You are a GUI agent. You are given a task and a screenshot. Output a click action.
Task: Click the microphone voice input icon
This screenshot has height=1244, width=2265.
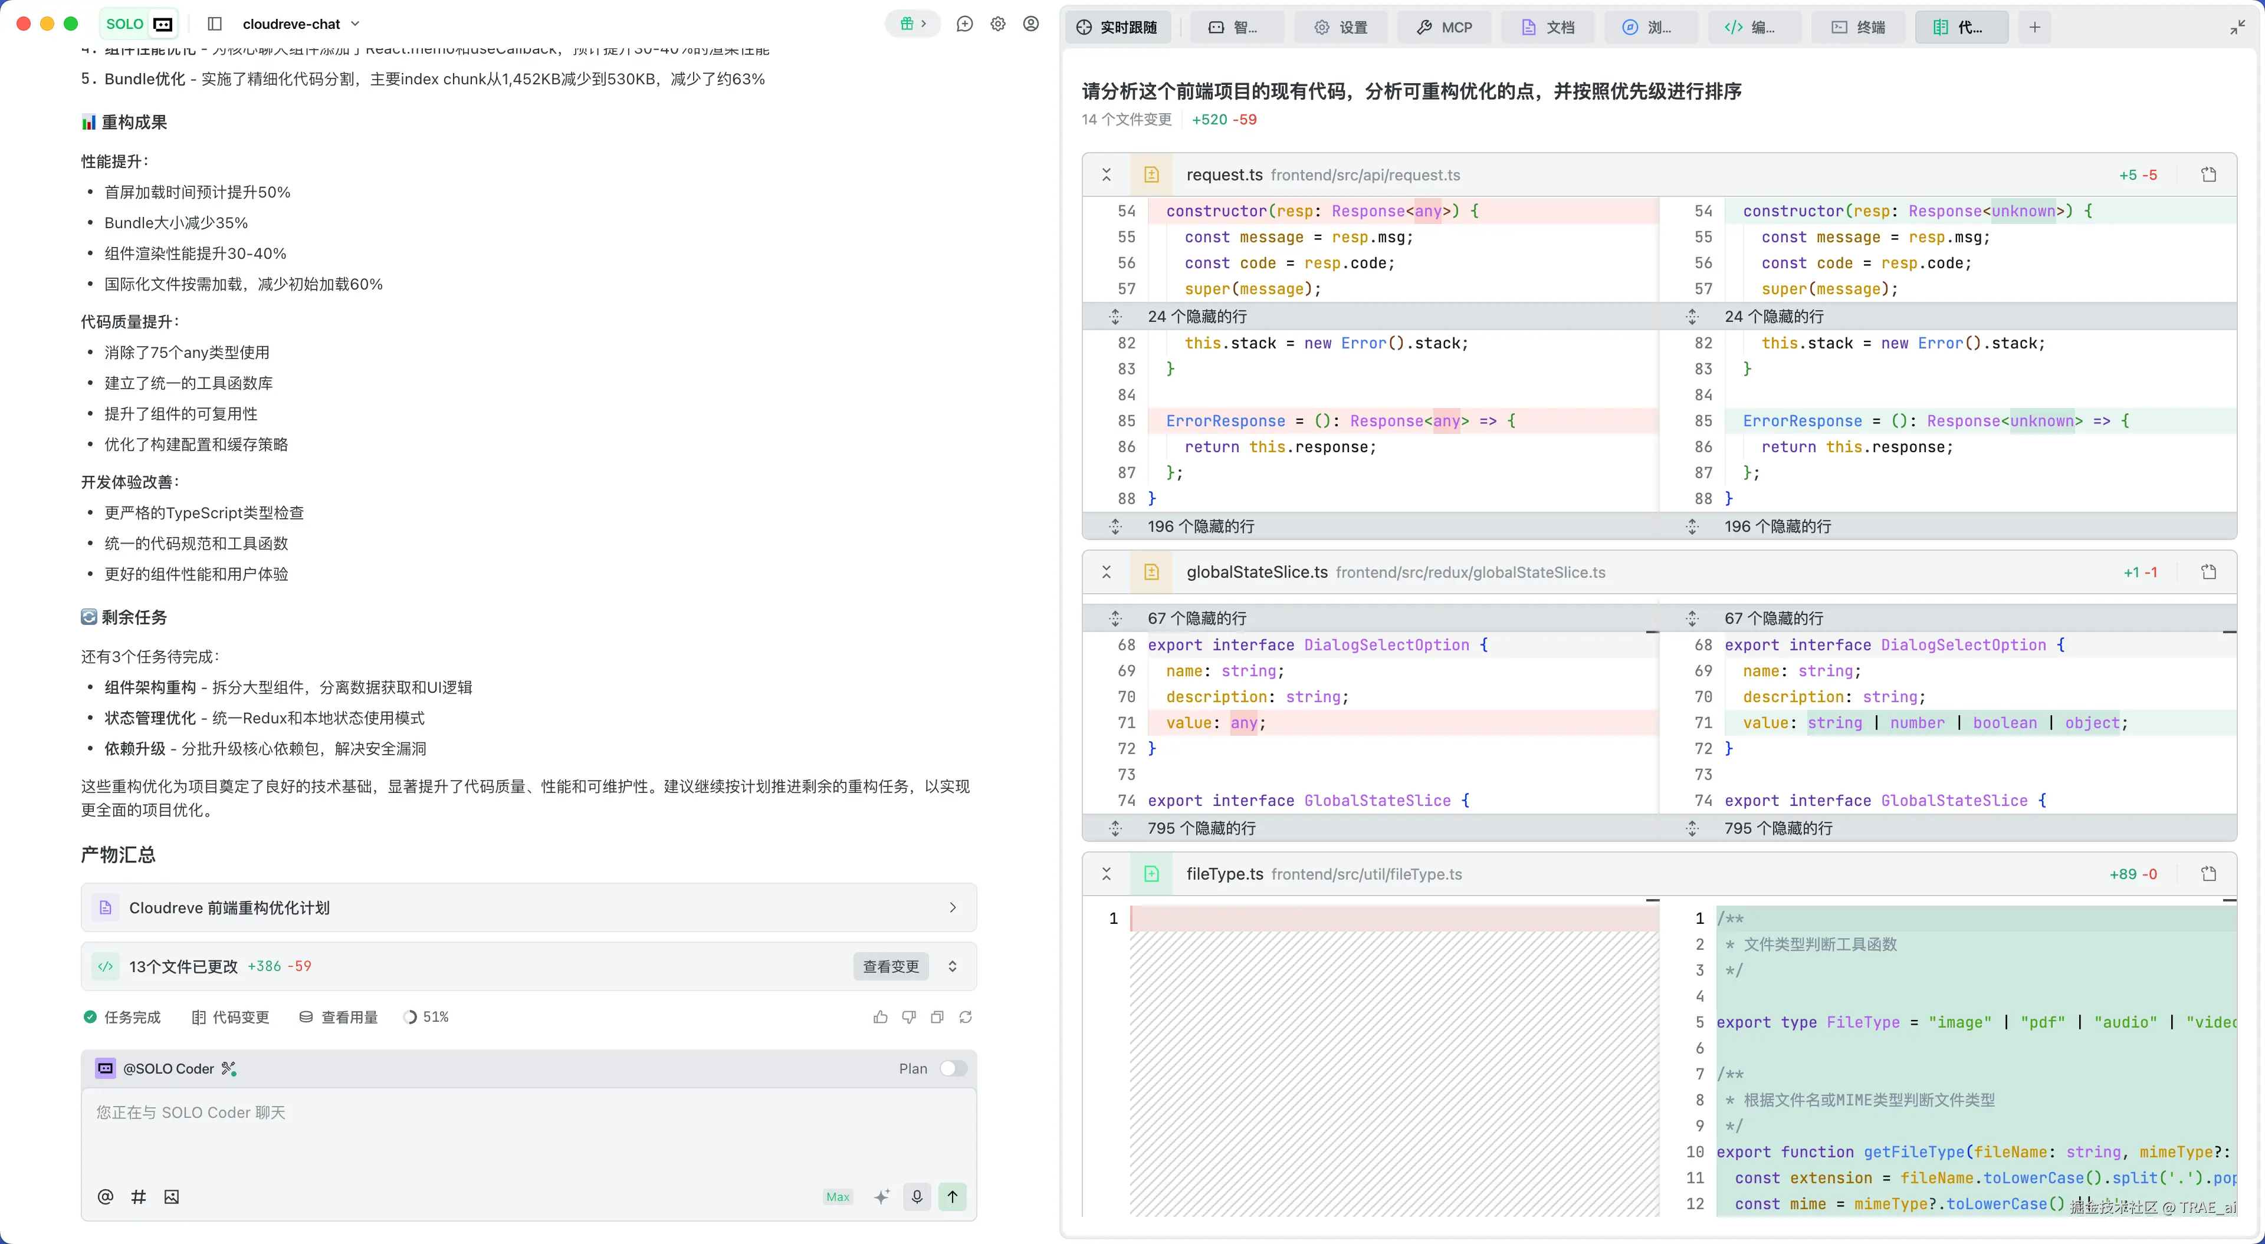[x=917, y=1196]
